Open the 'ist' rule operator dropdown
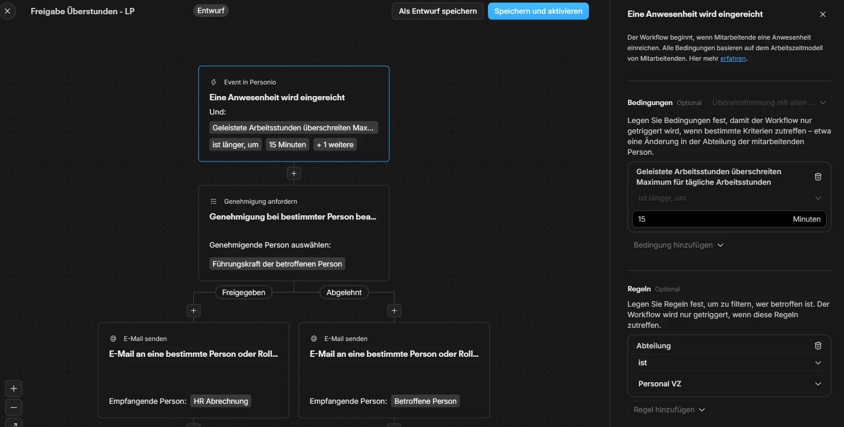 tap(729, 363)
